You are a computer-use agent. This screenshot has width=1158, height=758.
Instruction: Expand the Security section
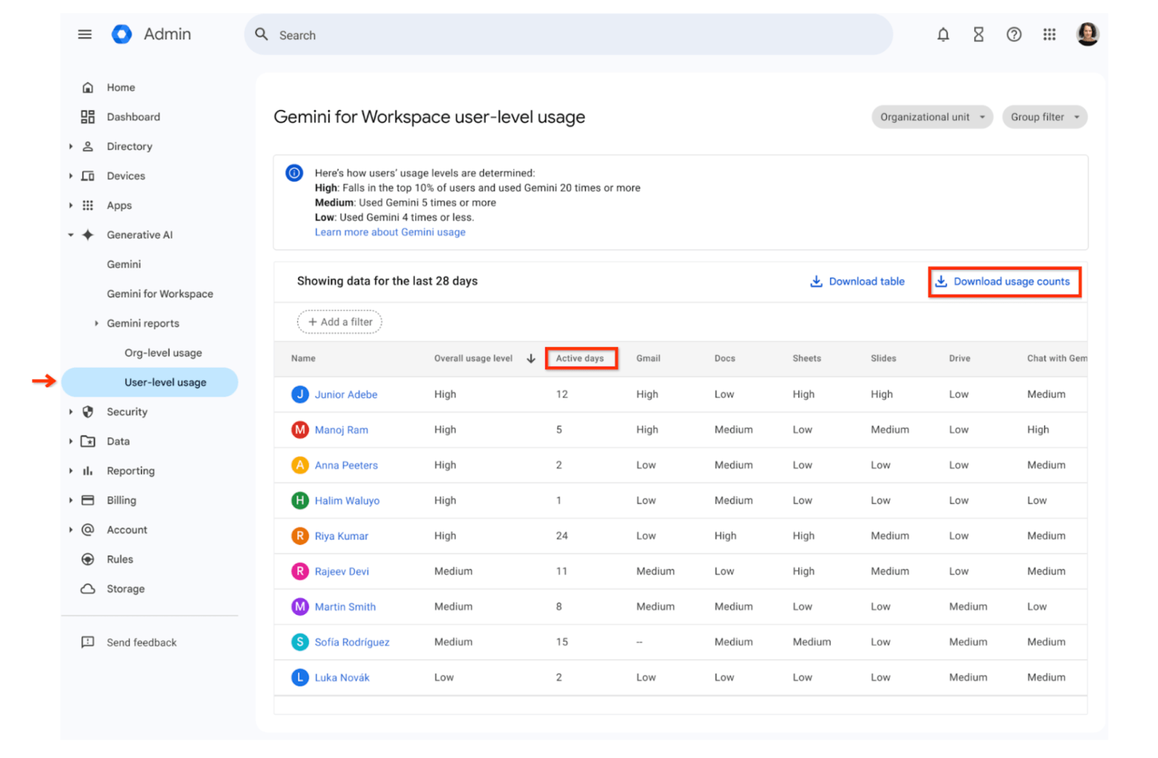70,411
